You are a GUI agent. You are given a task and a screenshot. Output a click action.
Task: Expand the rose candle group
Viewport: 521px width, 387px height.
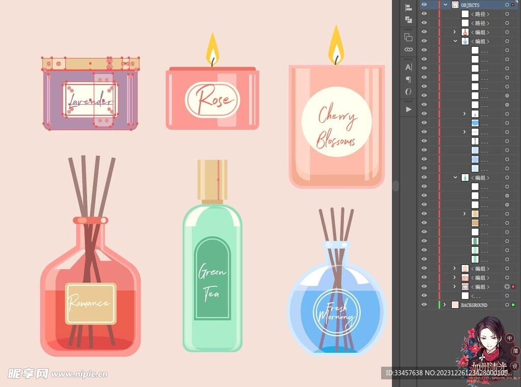coord(454,277)
